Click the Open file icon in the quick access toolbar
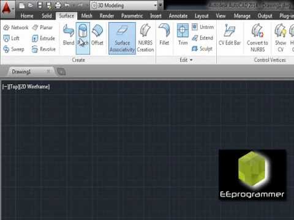 point(31,5)
